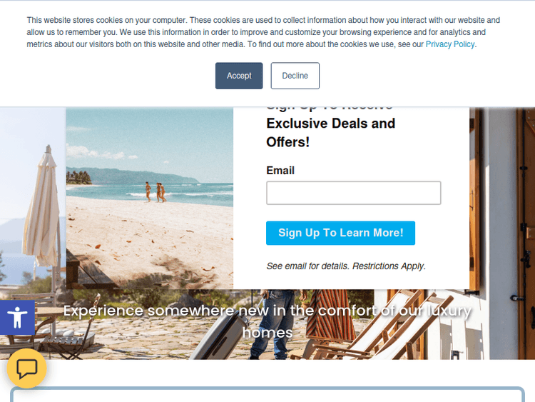Screen dimensions: 535x402
Task: Click the wooden shutter door on right
Action: click(525, 232)
